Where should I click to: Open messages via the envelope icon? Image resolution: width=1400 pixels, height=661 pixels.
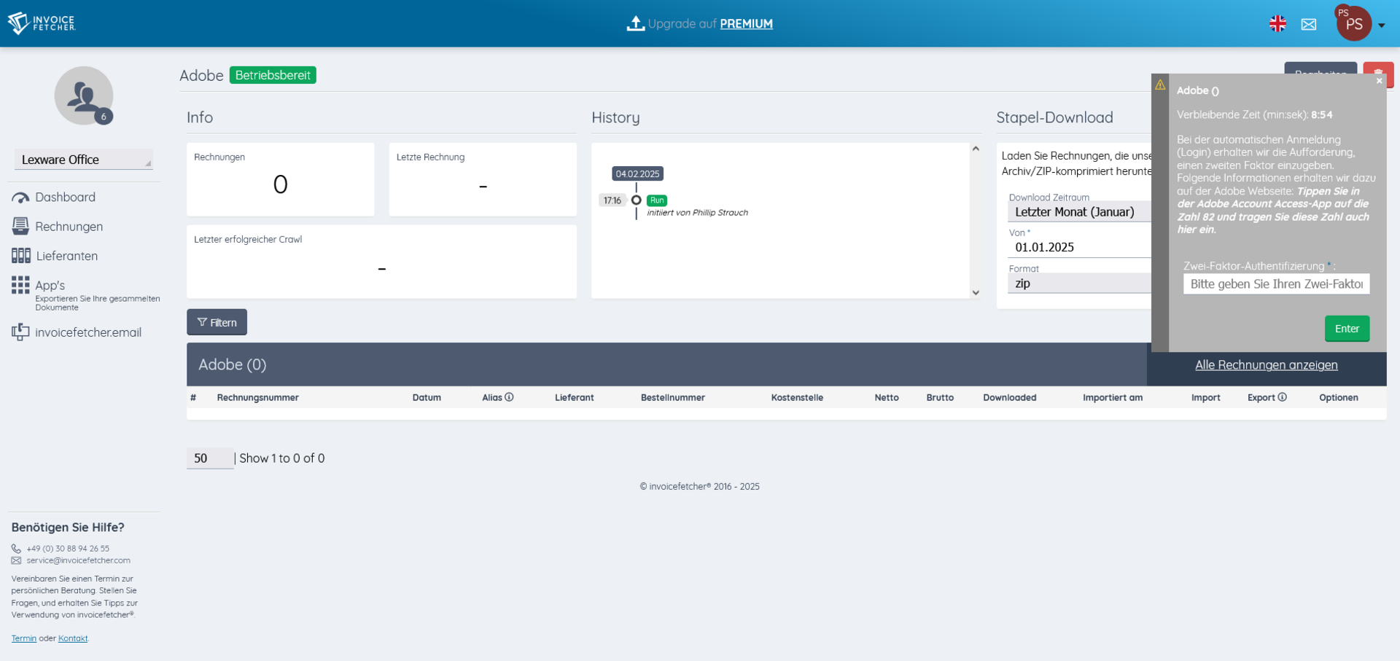(x=1309, y=24)
